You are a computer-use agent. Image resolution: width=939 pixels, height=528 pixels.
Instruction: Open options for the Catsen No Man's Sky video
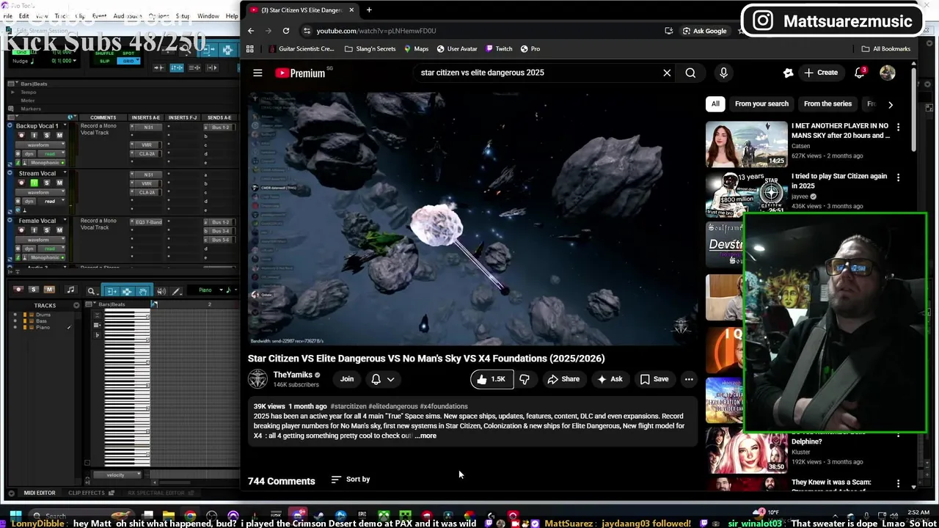coord(898,127)
